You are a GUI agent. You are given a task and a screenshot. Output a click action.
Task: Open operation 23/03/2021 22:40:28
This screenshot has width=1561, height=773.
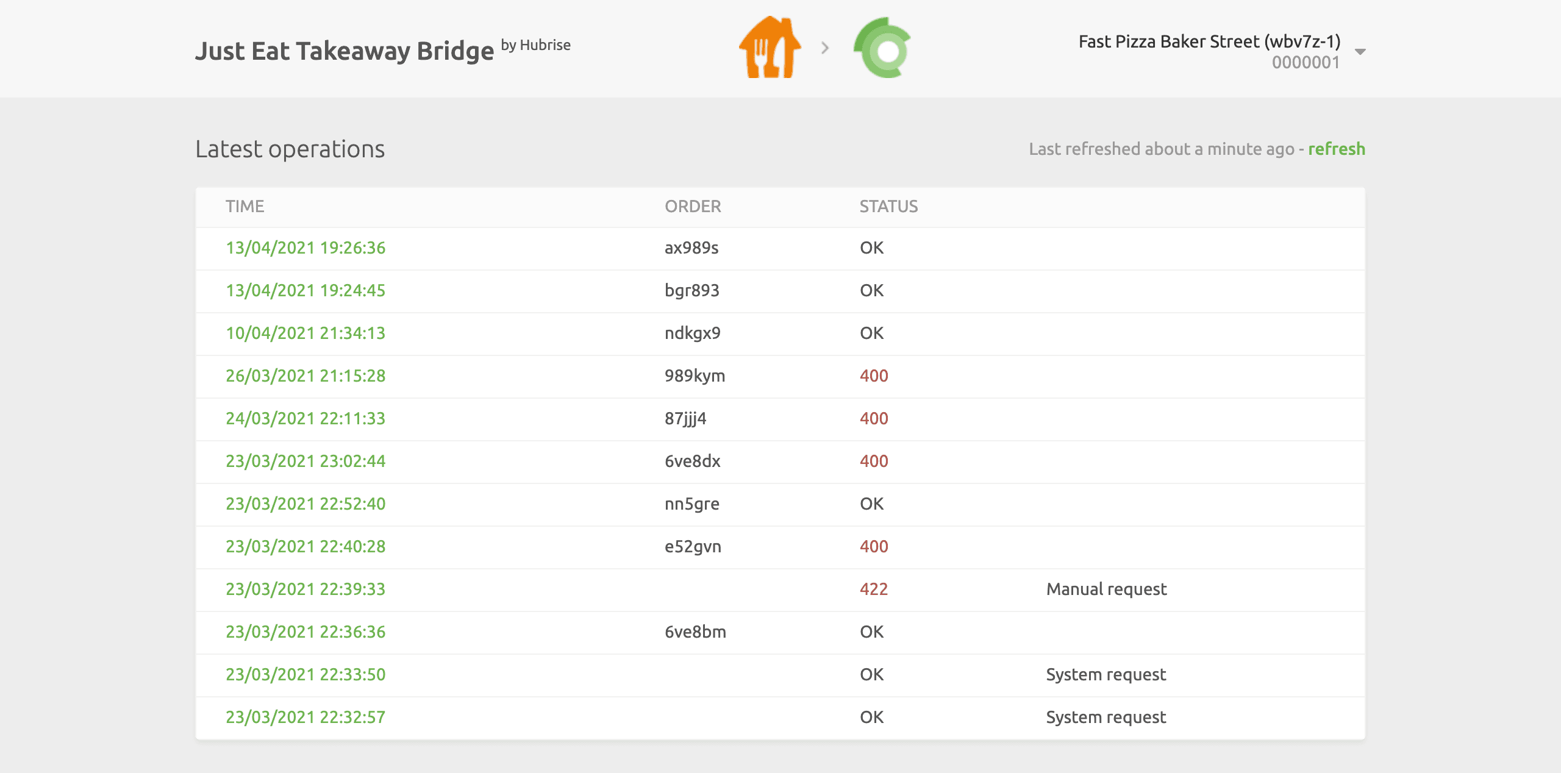[x=305, y=546]
